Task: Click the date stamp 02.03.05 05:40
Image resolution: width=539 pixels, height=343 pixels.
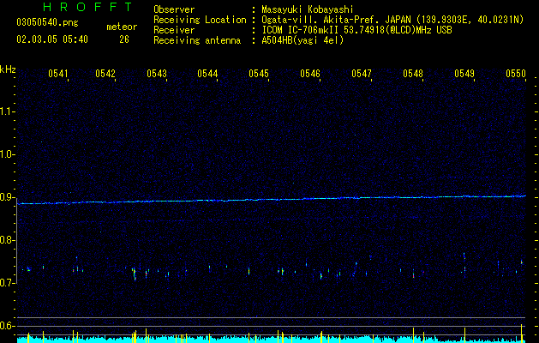Action: [52, 39]
